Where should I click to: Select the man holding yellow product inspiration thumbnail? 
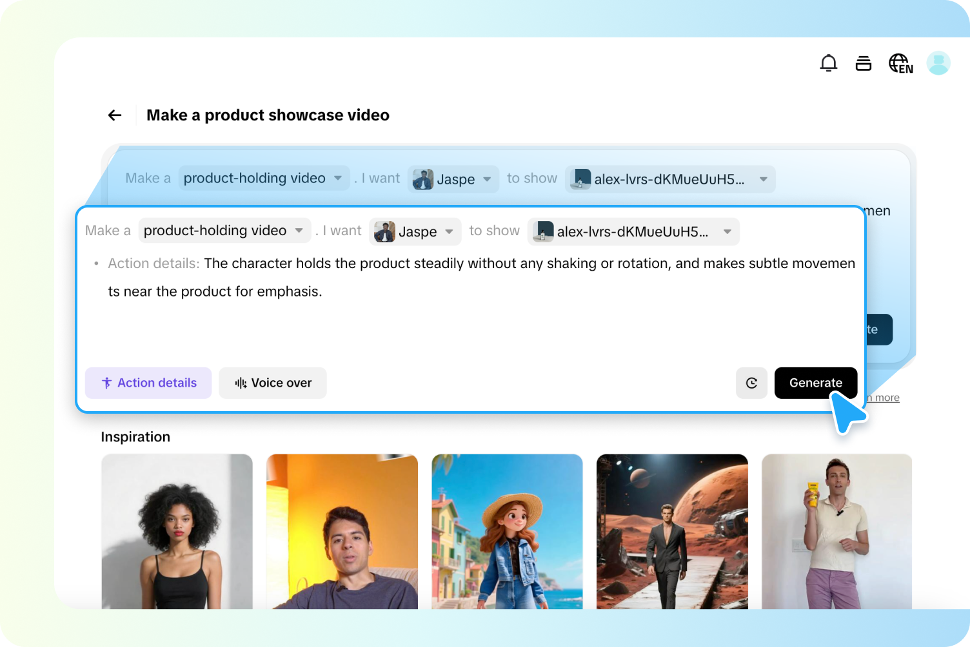(836, 532)
